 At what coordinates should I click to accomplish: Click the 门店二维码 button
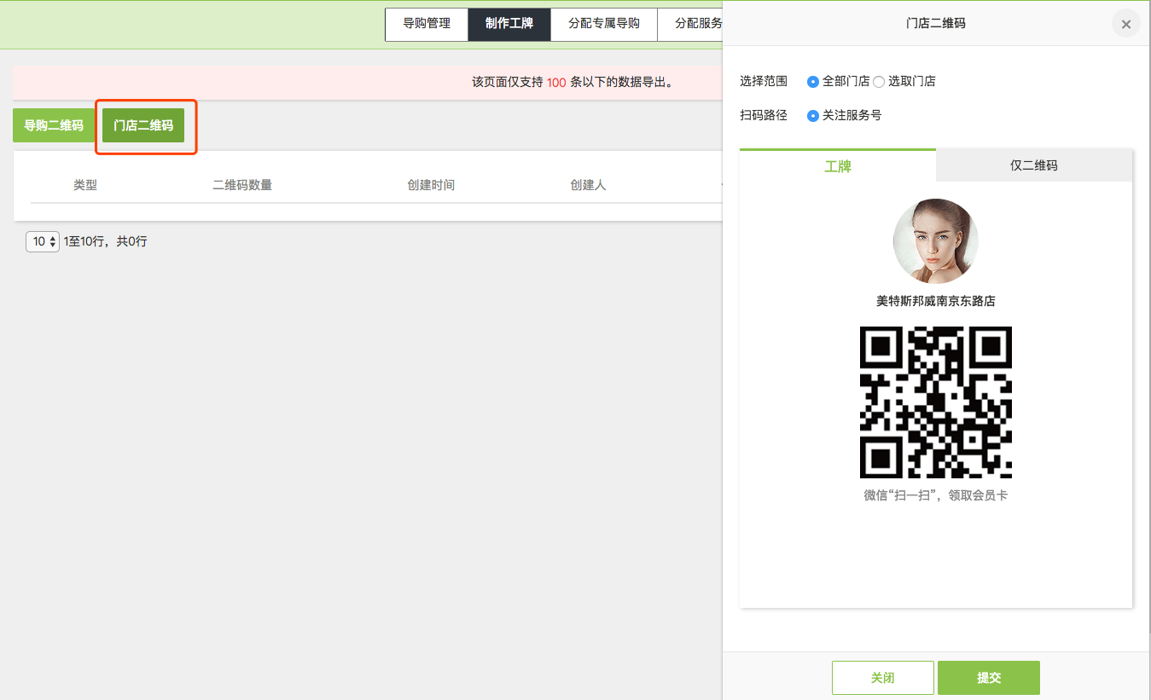coord(143,125)
